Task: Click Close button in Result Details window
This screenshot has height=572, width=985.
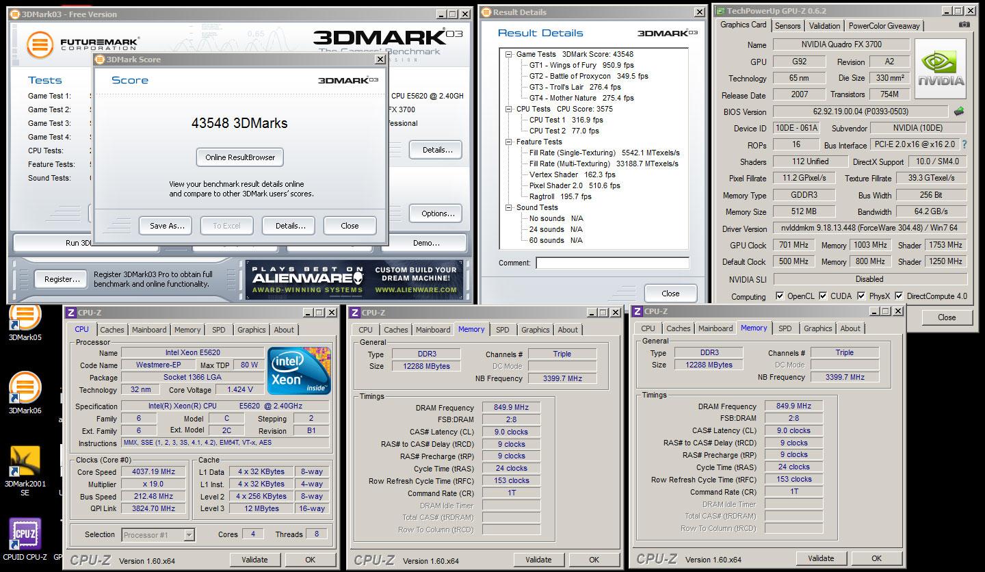Action: click(x=670, y=294)
